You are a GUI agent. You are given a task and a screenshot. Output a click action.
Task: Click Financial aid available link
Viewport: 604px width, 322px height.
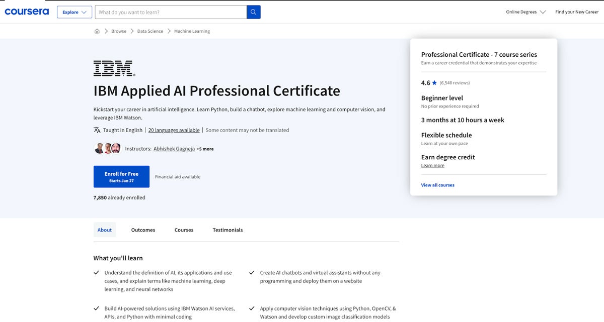coord(178,177)
